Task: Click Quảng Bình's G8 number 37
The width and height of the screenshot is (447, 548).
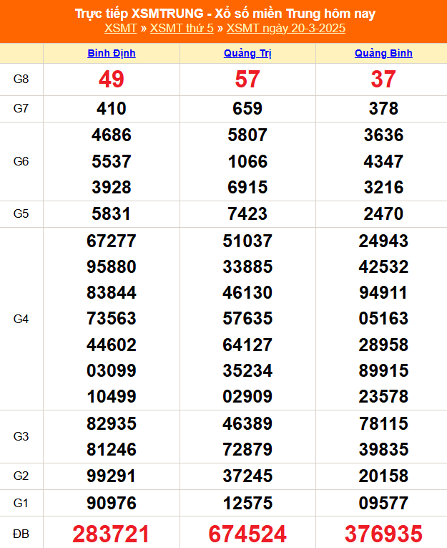Action: 383,80
